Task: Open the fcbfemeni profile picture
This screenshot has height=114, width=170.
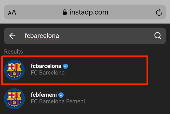Action: [14, 99]
